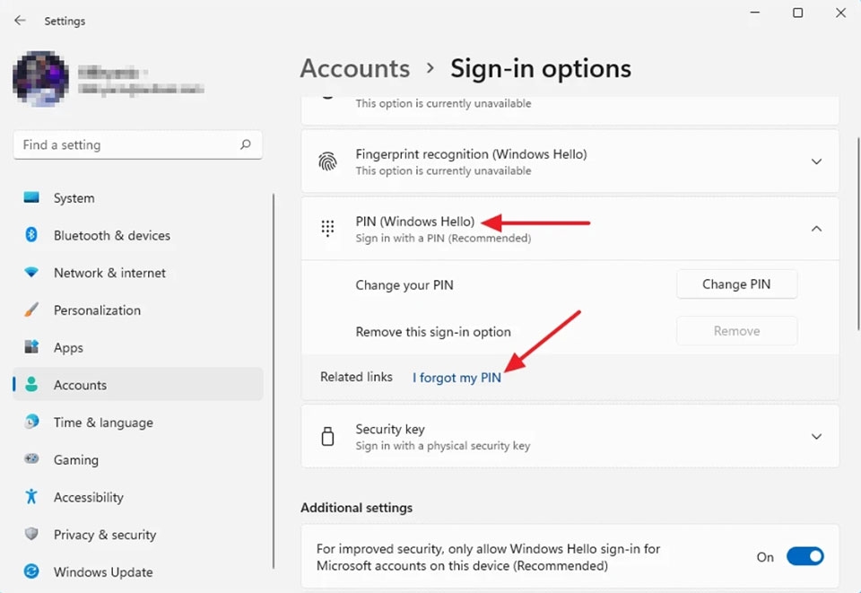Disable Windows Hello-only sign-in toggle

[804, 556]
